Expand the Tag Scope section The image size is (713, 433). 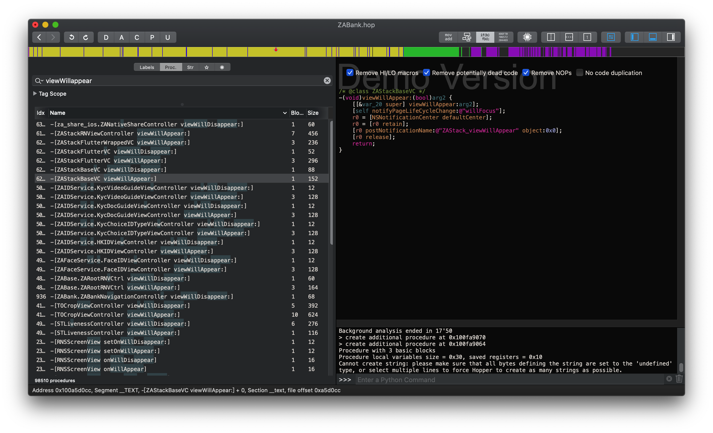coord(35,93)
